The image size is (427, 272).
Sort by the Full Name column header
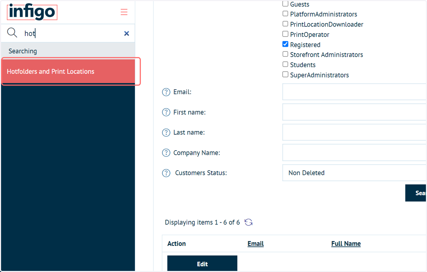coord(346,244)
